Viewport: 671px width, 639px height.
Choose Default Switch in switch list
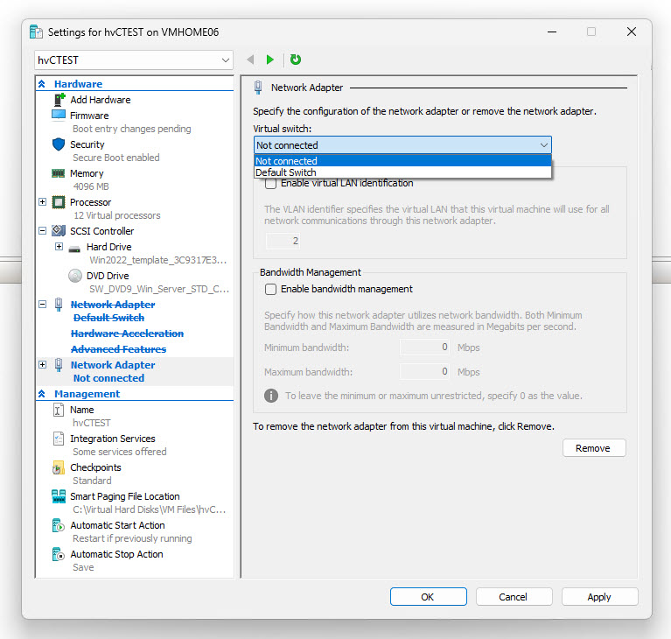[x=402, y=172]
